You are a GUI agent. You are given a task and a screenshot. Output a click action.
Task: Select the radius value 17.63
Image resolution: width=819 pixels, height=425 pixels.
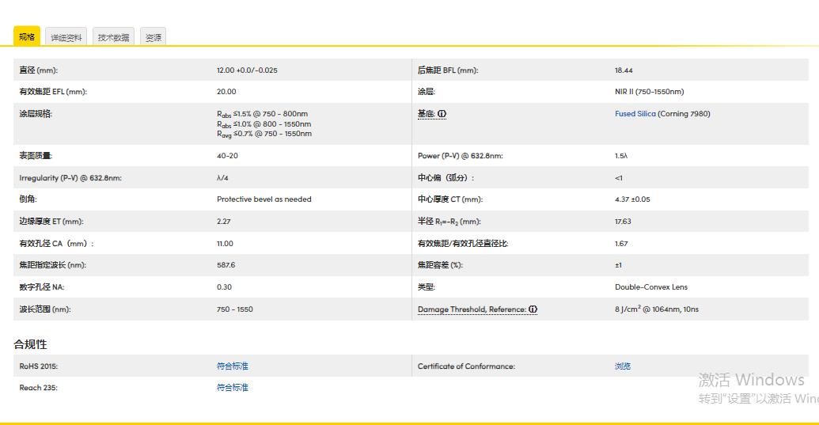(623, 222)
